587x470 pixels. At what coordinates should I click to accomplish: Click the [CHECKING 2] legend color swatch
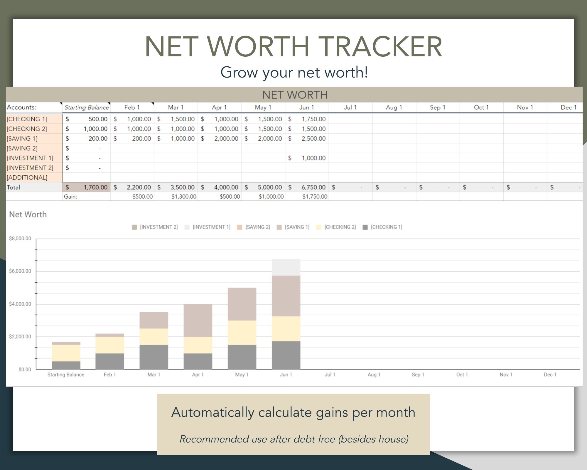(x=319, y=227)
